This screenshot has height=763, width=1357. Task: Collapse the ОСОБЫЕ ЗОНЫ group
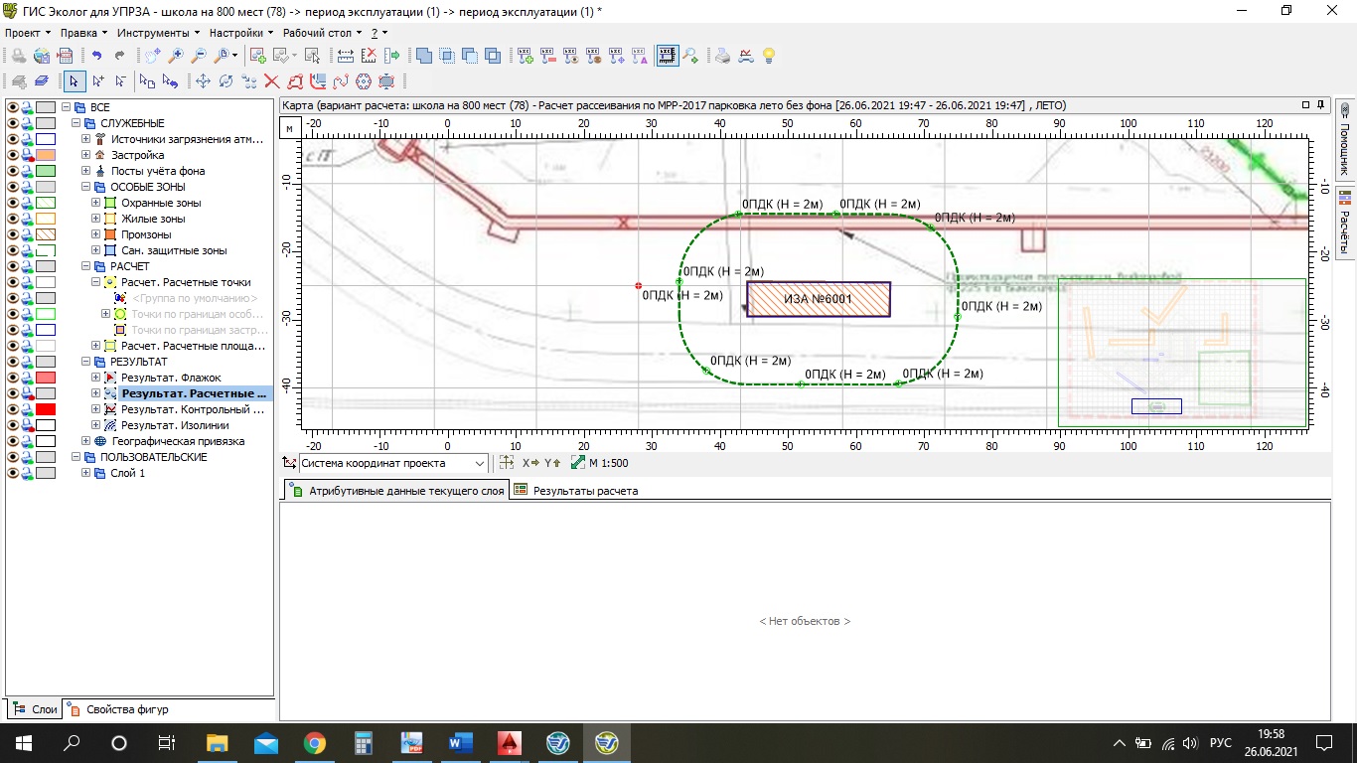[x=86, y=187]
